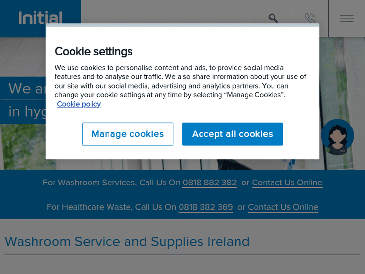Open the Cookie policy link
This screenshot has height=274, width=365.
79,104
